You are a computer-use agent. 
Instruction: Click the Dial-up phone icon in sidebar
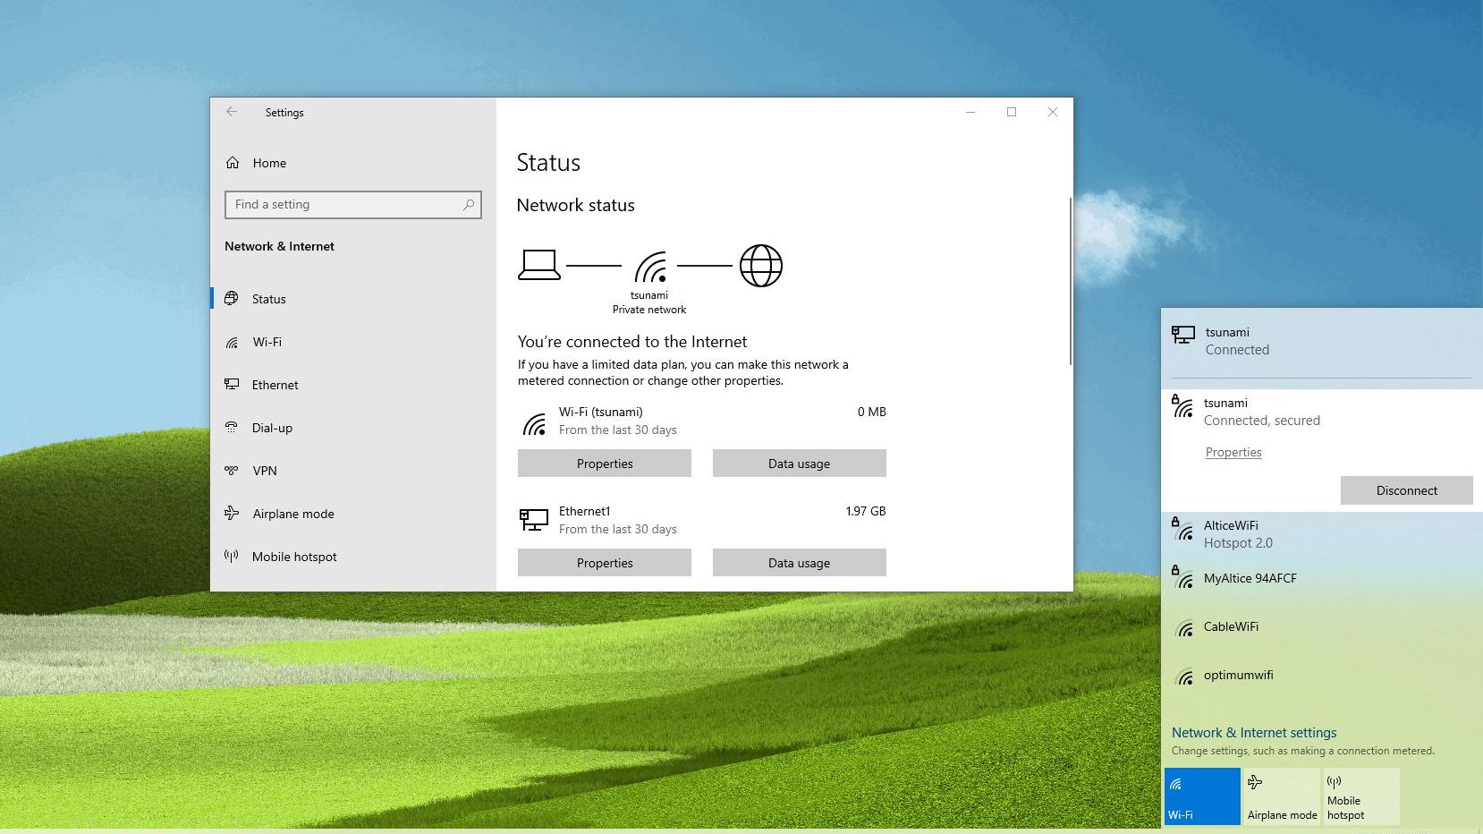point(232,427)
